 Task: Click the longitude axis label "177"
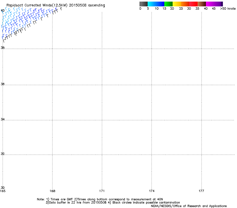[201, 191]
